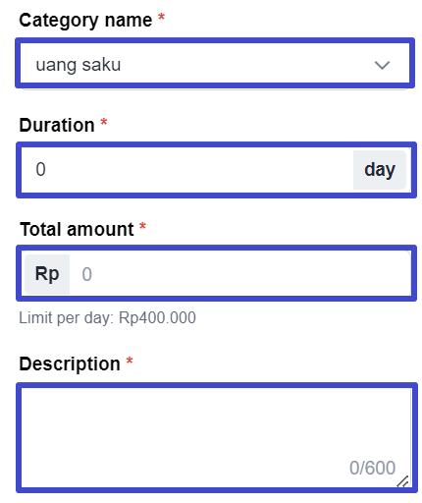
Task: Click the 'Description' label
Action: click(70, 363)
